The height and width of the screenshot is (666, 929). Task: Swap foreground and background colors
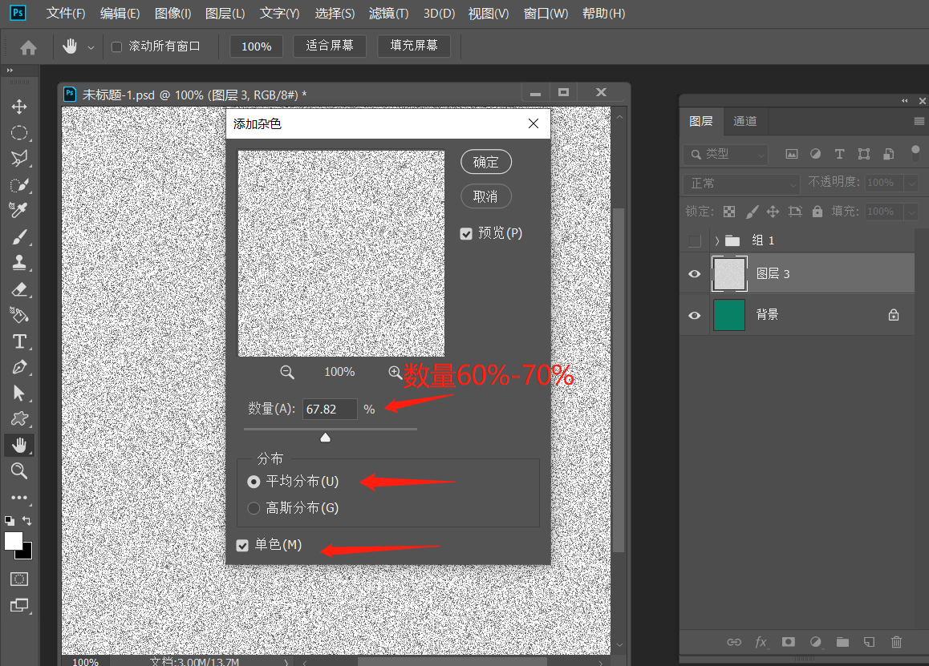click(26, 520)
